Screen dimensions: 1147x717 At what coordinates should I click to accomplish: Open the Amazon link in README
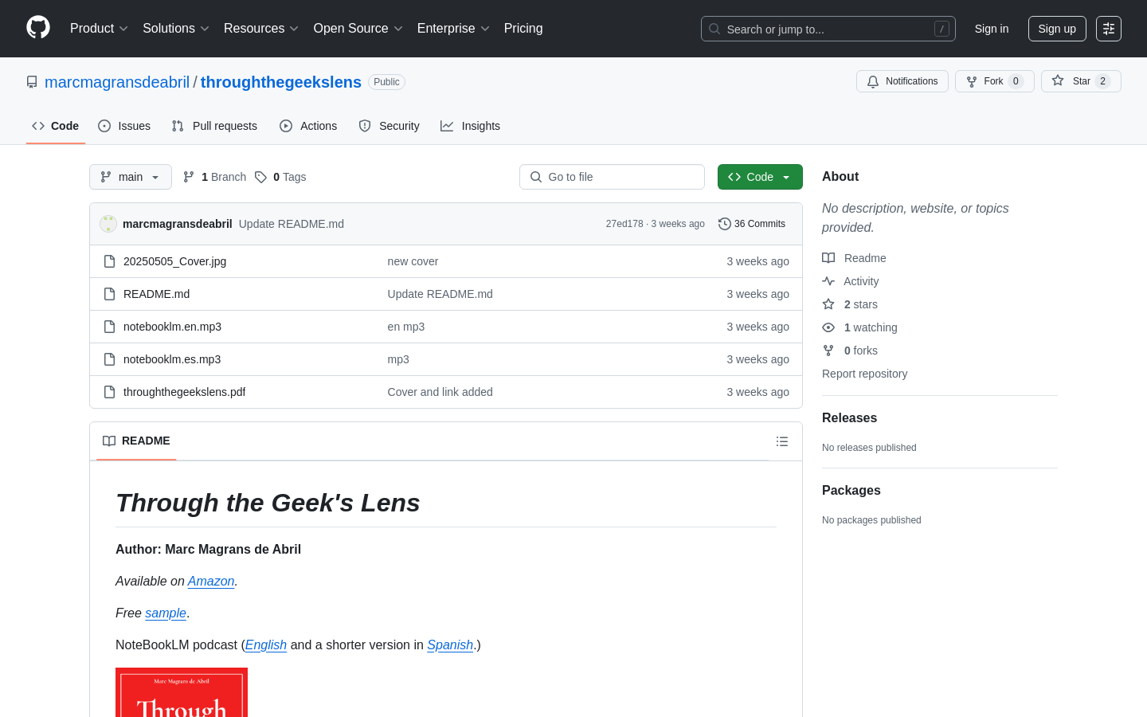coord(211,582)
